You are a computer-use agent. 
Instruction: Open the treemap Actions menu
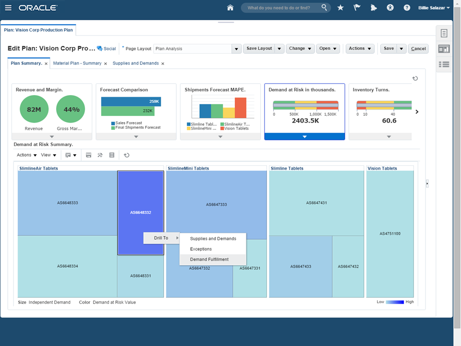click(27, 155)
